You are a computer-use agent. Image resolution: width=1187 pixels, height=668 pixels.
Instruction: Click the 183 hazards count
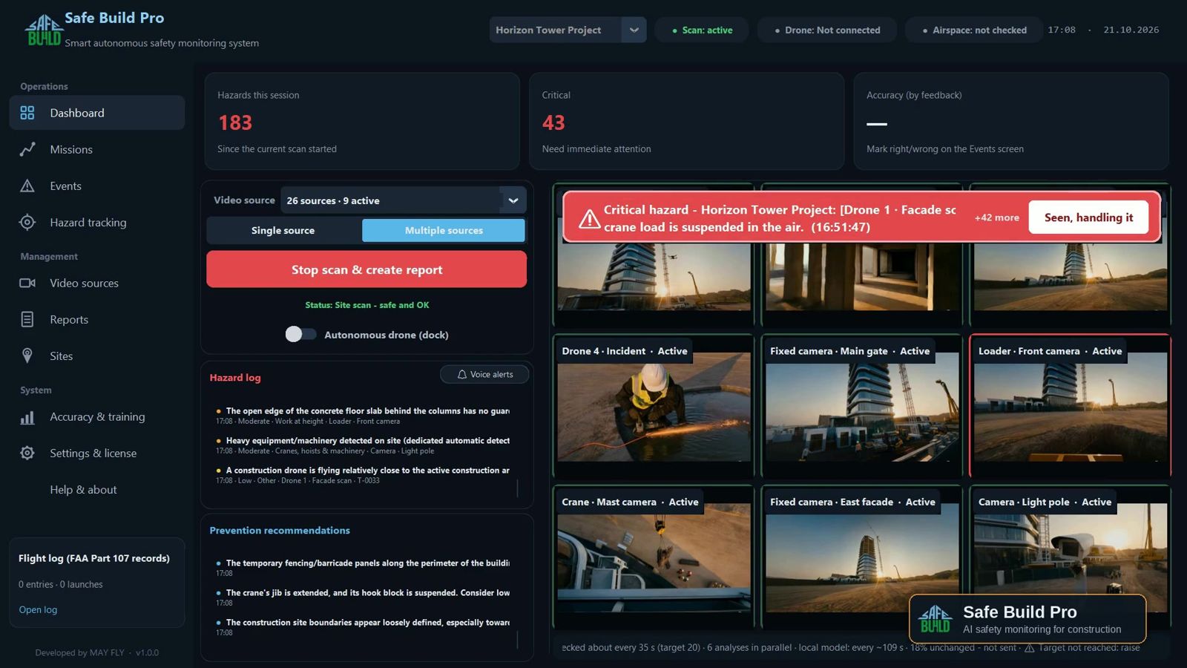[x=235, y=122]
